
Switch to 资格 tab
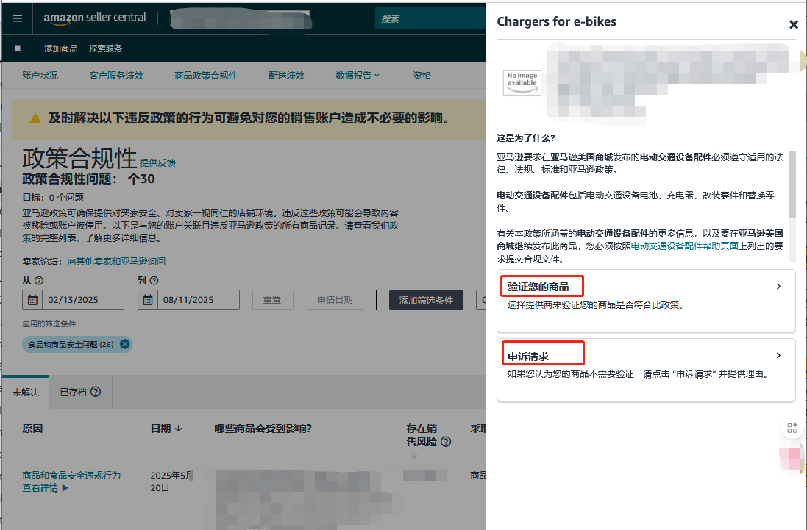pos(422,76)
